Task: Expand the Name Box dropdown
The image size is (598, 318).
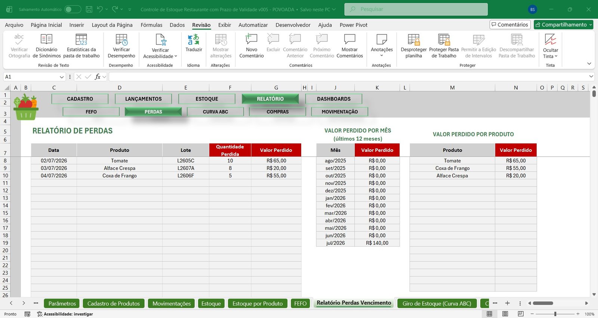Action: [x=62, y=77]
